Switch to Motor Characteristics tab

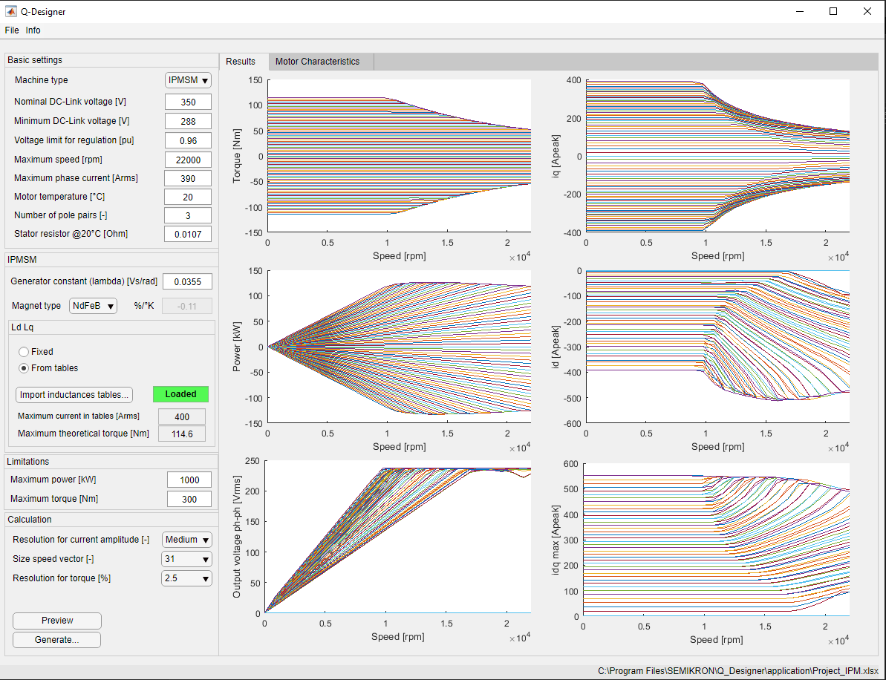[x=317, y=62]
